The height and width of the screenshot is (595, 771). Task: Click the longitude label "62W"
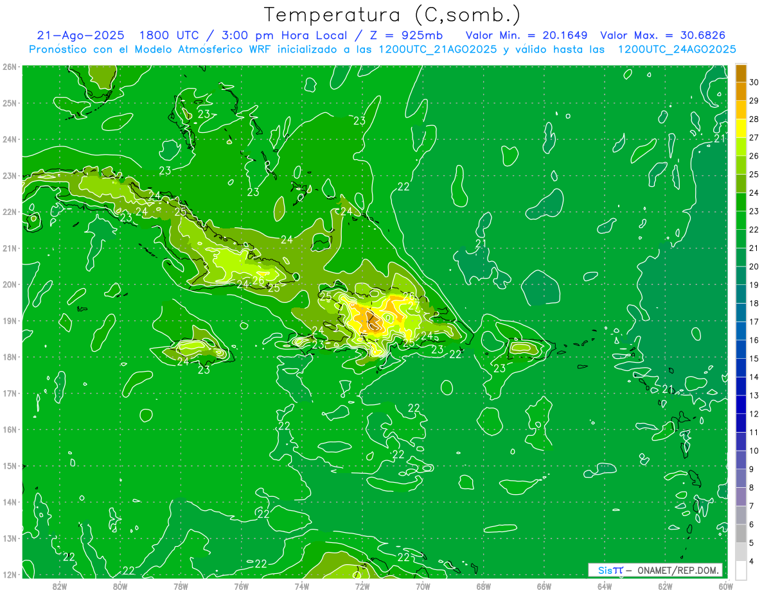tap(664, 585)
